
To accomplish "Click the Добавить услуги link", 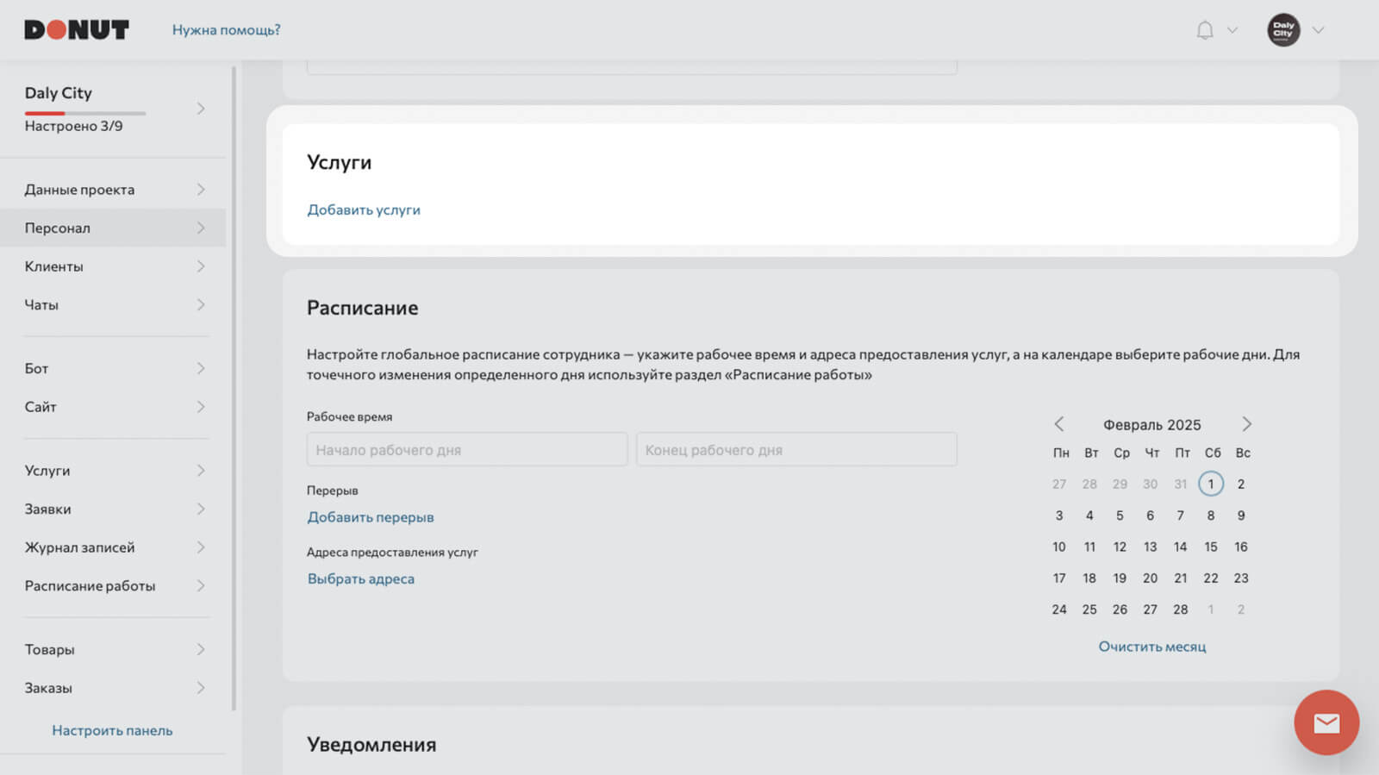I will click(x=364, y=209).
